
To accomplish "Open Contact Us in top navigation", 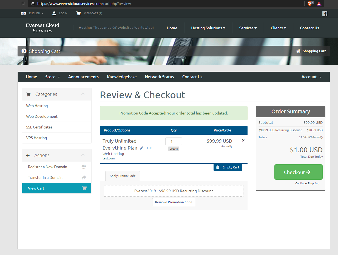I will point(309,28).
